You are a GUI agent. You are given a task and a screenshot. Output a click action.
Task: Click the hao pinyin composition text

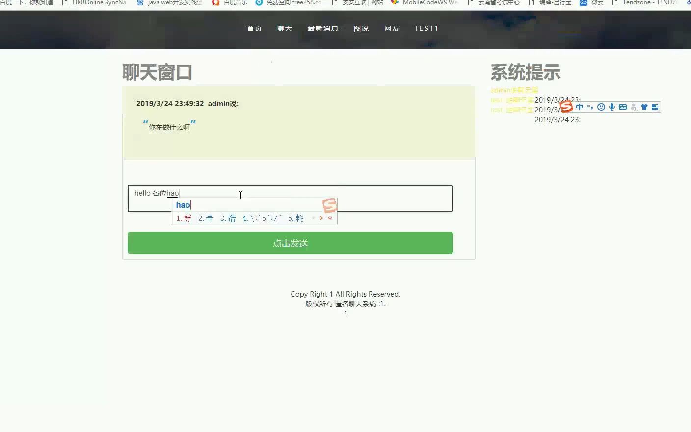tap(183, 205)
